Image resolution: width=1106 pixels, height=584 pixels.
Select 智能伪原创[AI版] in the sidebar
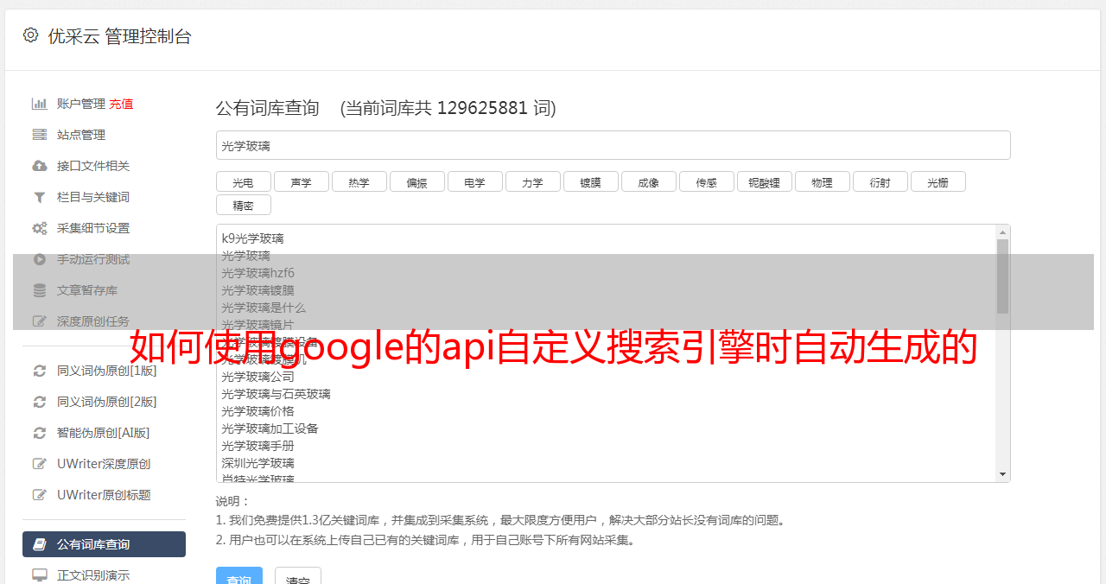pyautogui.click(x=103, y=433)
